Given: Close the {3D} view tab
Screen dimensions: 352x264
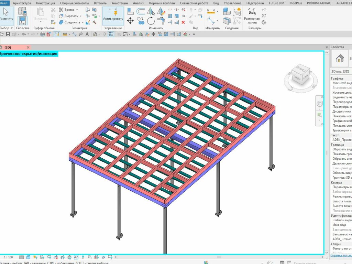Looking at the screenshot, I should click(x=28, y=47).
